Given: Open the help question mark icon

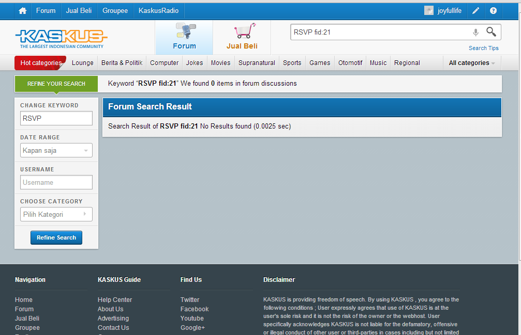Looking at the screenshot, I should [494, 11].
